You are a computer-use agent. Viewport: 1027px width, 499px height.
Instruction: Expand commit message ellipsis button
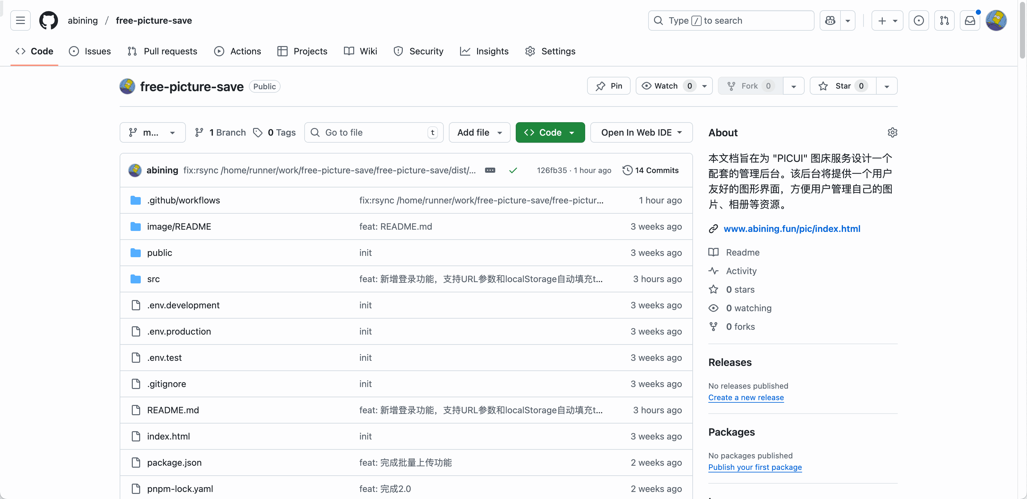[x=490, y=170]
